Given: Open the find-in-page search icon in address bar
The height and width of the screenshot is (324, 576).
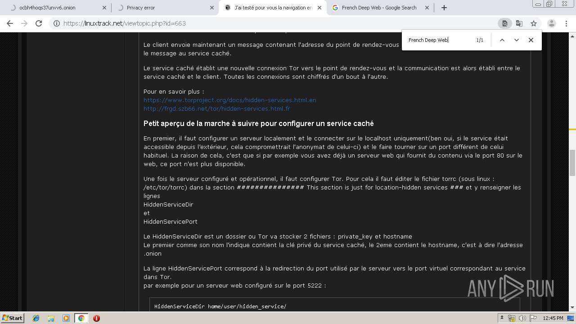Looking at the screenshot, I should click(x=505, y=23).
